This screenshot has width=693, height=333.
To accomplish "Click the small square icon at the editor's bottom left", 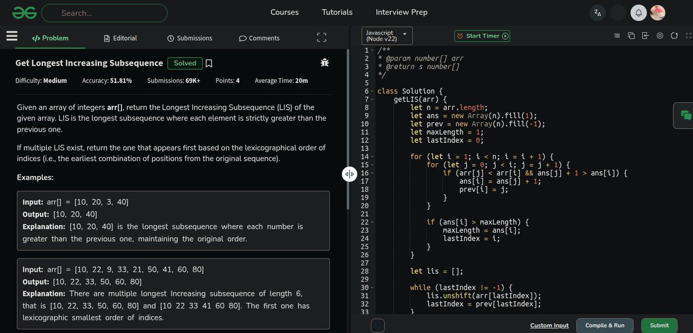I will [x=377, y=325].
